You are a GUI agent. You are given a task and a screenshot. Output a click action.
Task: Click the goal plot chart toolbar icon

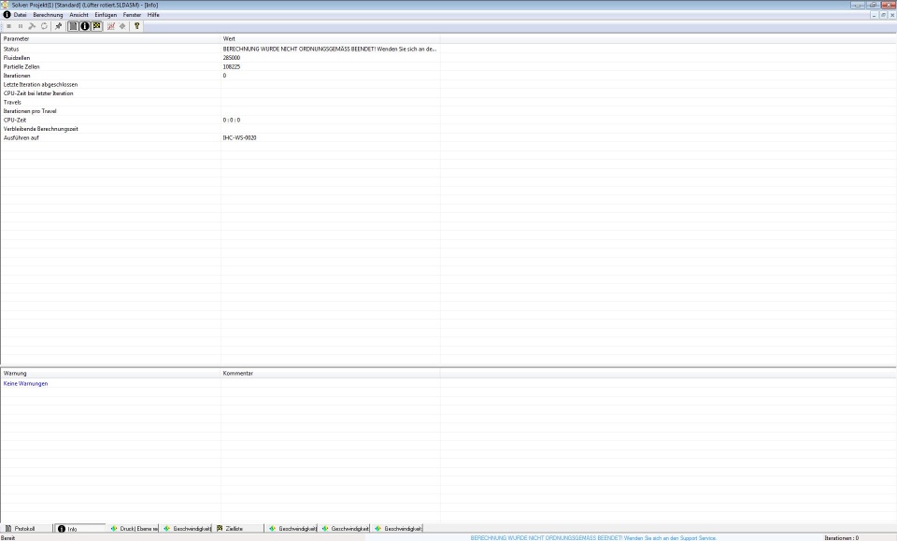111,26
